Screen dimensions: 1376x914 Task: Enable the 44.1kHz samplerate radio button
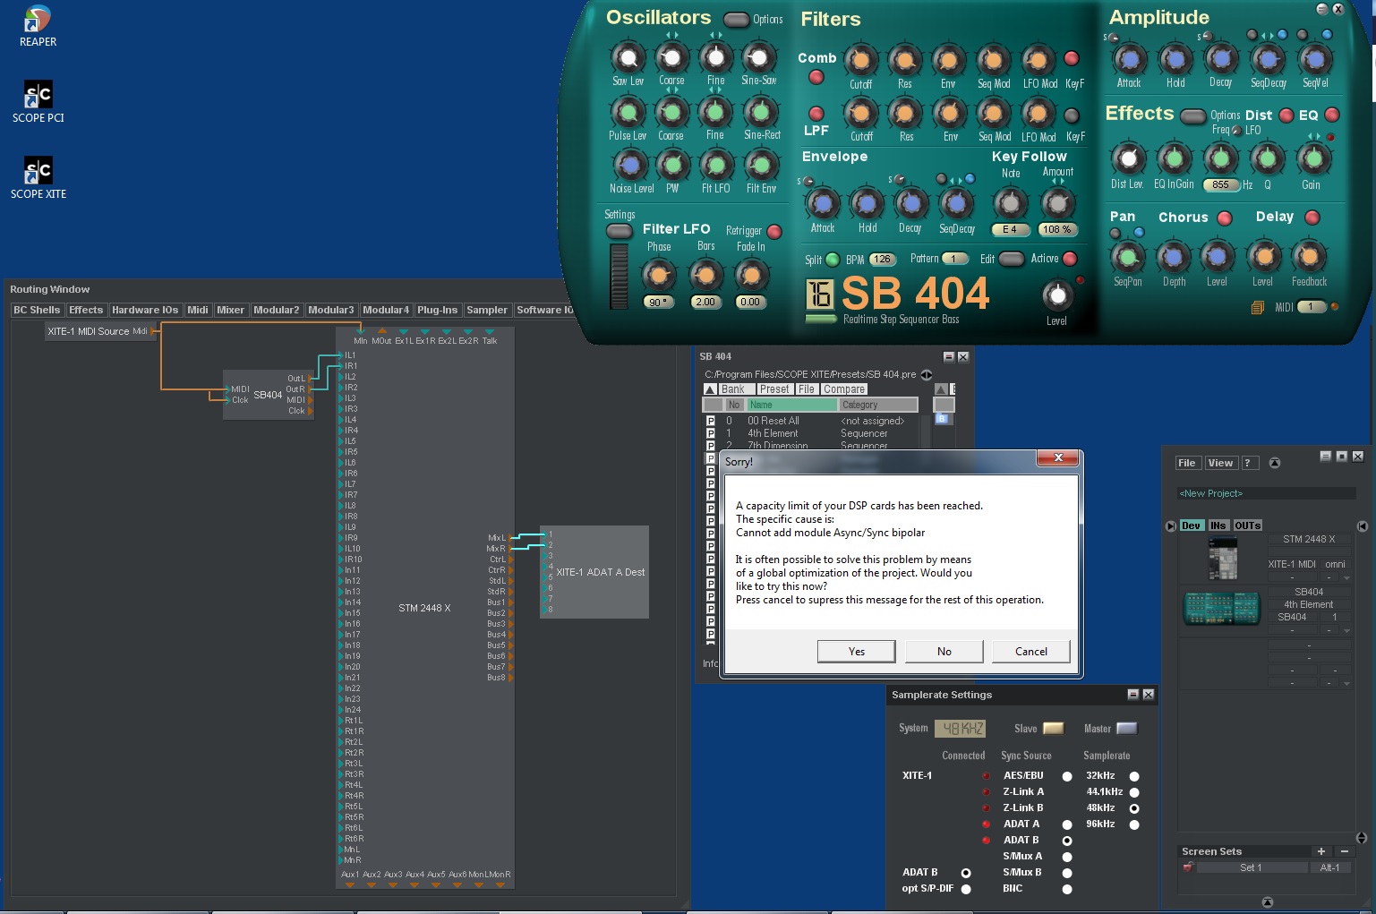(1135, 791)
